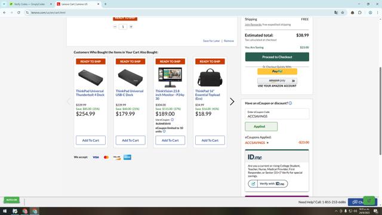Viewport: 382px width, 215px height.
Task: Click the Discover card icon
Action: point(117,157)
